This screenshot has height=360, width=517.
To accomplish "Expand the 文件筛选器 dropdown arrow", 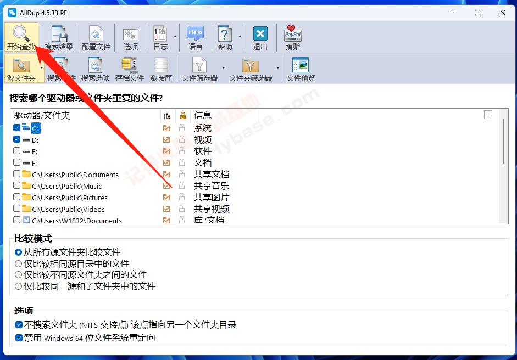I will pos(223,68).
